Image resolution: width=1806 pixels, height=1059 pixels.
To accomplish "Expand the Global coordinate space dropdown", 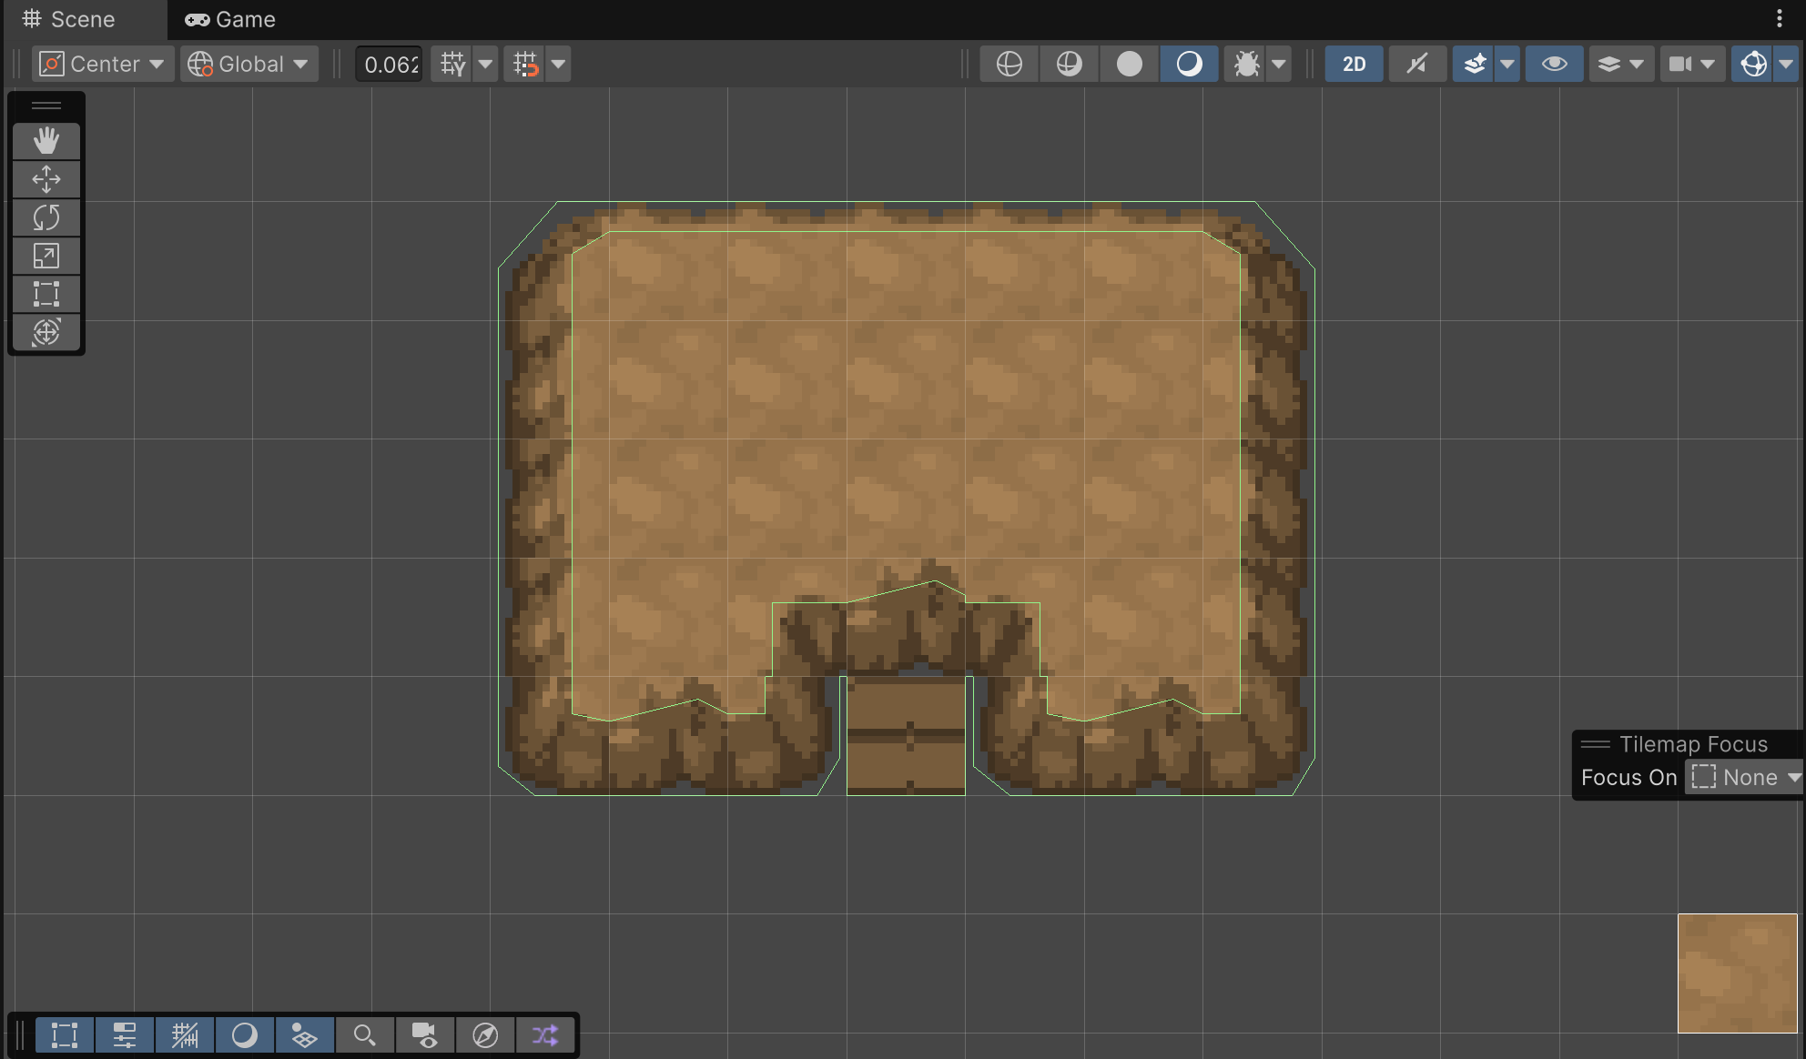I will [249, 64].
